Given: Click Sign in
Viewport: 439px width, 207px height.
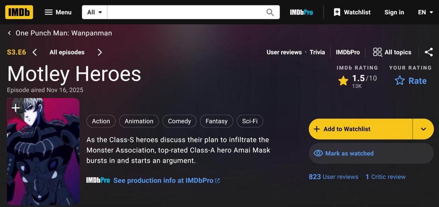Looking at the screenshot, I should [x=394, y=12].
